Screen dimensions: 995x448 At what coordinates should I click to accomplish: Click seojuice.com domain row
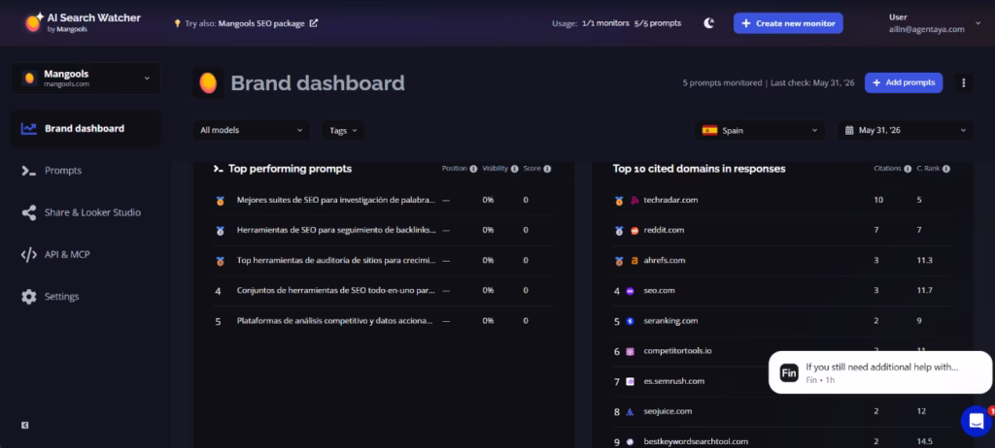point(782,412)
